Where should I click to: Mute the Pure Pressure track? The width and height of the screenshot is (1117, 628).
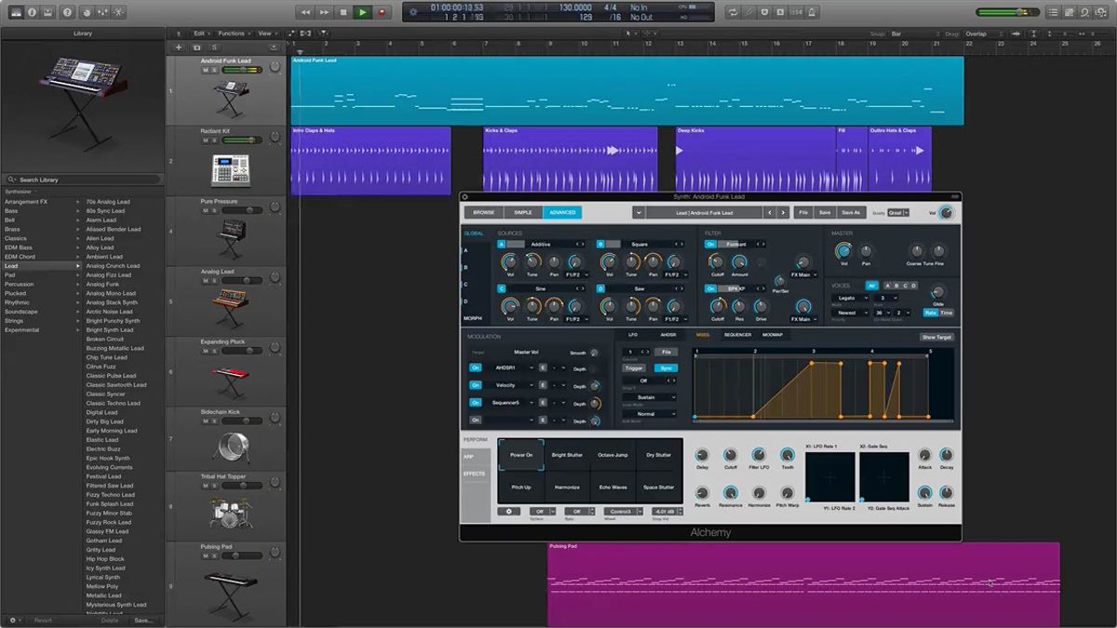205,208
